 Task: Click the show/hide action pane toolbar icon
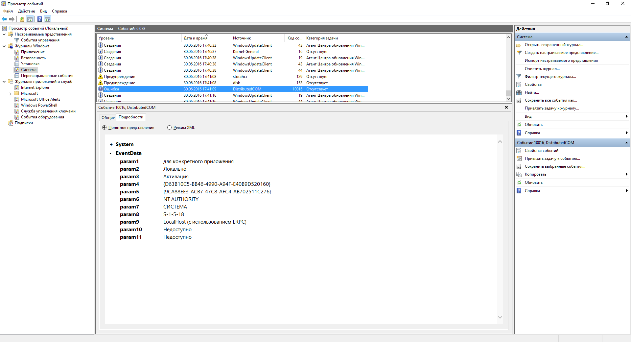click(48, 19)
